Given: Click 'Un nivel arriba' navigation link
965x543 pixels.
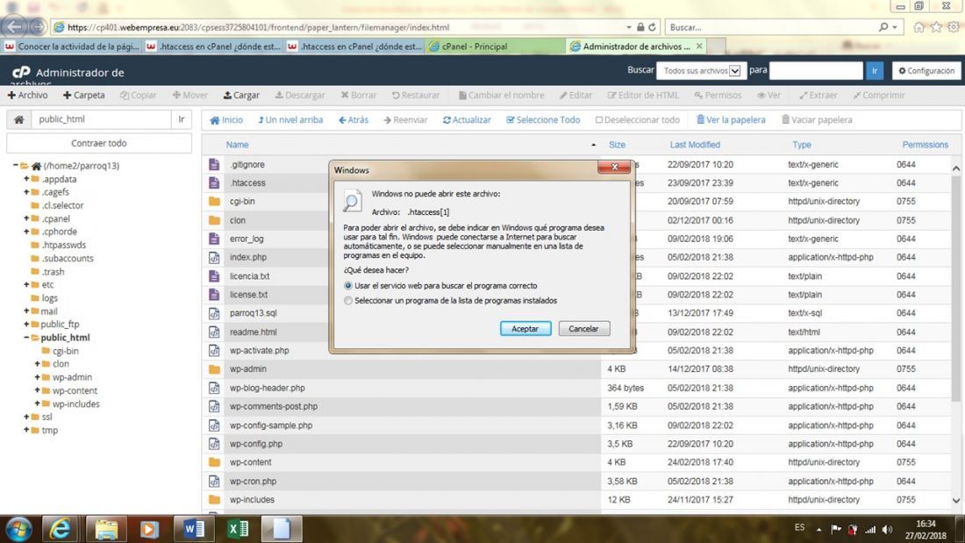Looking at the screenshot, I should tap(290, 120).
